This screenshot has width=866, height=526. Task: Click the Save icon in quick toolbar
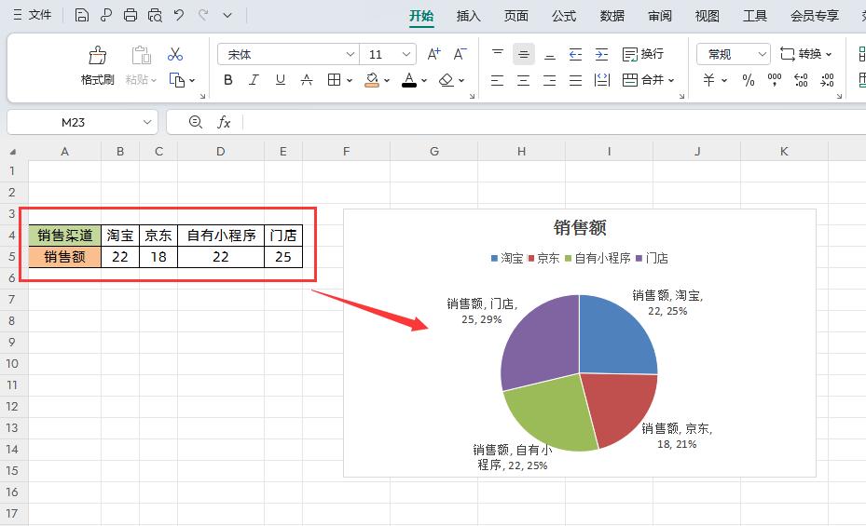tap(81, 16)
